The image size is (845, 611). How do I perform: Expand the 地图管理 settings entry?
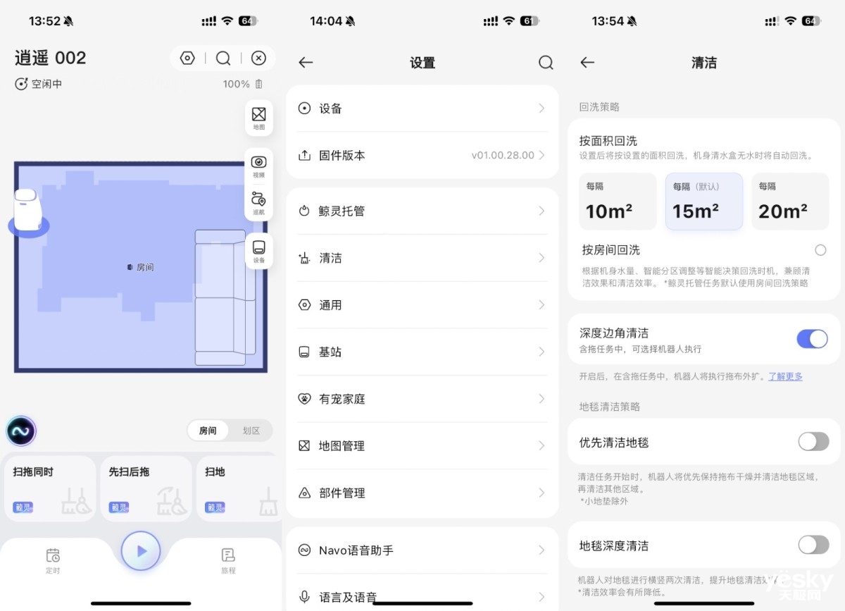click(422, 445)
